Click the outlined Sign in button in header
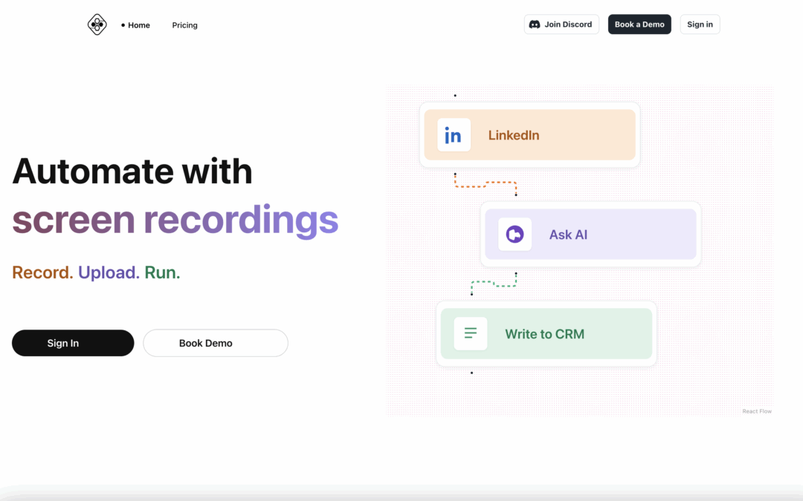The width and height of the screenshot is (803, 501). [700, 24]
